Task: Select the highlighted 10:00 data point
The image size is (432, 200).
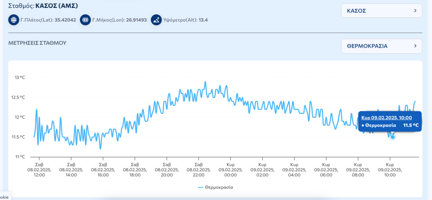Action: [x=393, y=137]
